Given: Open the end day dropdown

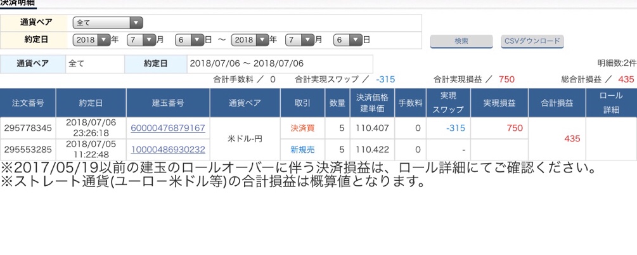Looking at the screenshot, I should click(x=347, y=39).
